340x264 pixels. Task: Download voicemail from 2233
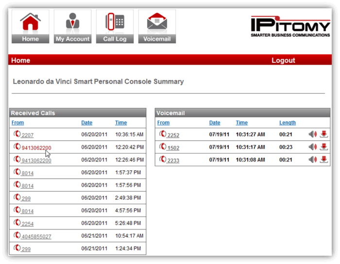(x=324, y=160)
